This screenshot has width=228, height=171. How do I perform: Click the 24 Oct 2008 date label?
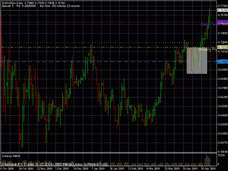click(26, 169)
